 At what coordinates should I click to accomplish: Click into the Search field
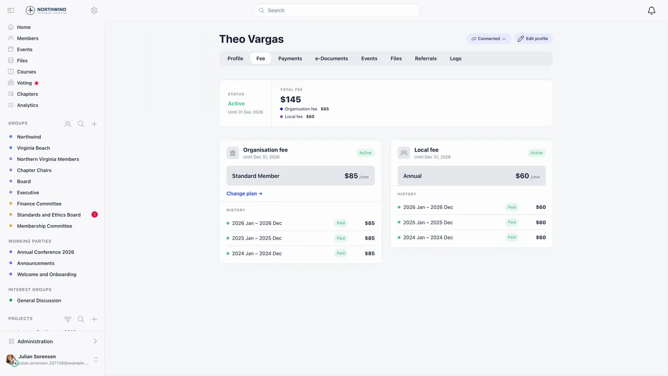click(337, 11)
